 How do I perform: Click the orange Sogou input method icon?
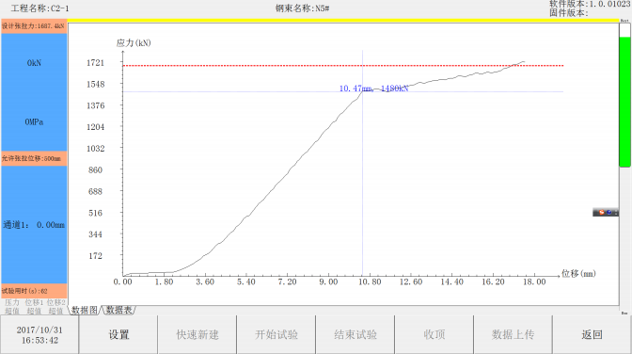[x=601, y=213]
